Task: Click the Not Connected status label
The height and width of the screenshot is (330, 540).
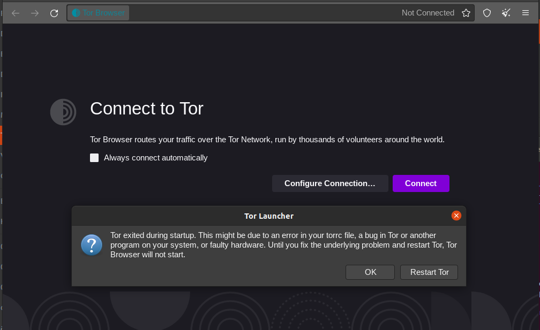Action: coord(427,13)
